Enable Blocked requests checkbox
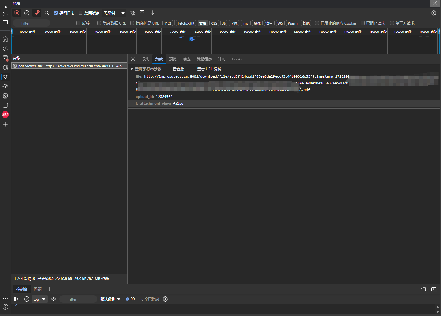441x316 pixels. click(363, 23)
